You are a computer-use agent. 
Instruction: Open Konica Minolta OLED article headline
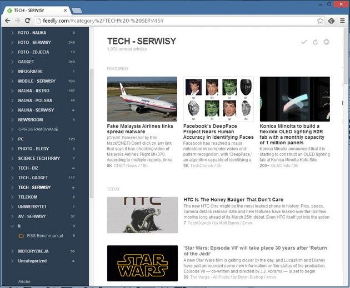coord(292,134)
